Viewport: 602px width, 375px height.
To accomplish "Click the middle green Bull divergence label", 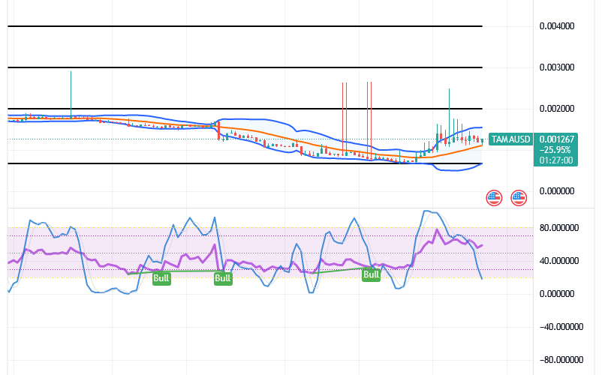I will click(x=223, y=278).
